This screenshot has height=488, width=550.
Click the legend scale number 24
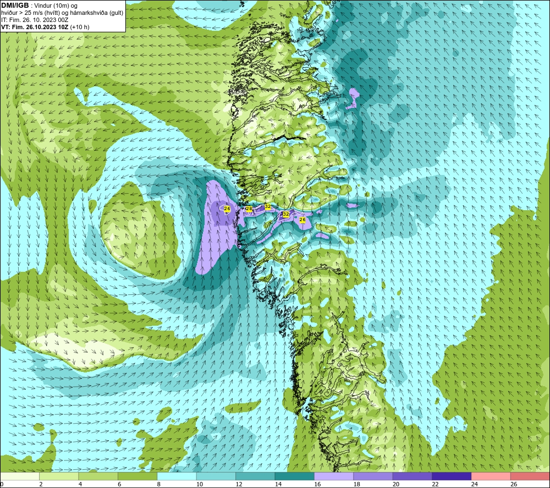click(475, 484)
